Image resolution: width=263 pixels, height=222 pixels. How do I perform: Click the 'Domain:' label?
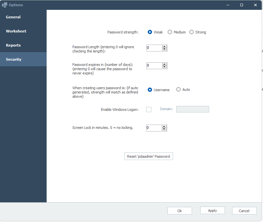(166, 109)
